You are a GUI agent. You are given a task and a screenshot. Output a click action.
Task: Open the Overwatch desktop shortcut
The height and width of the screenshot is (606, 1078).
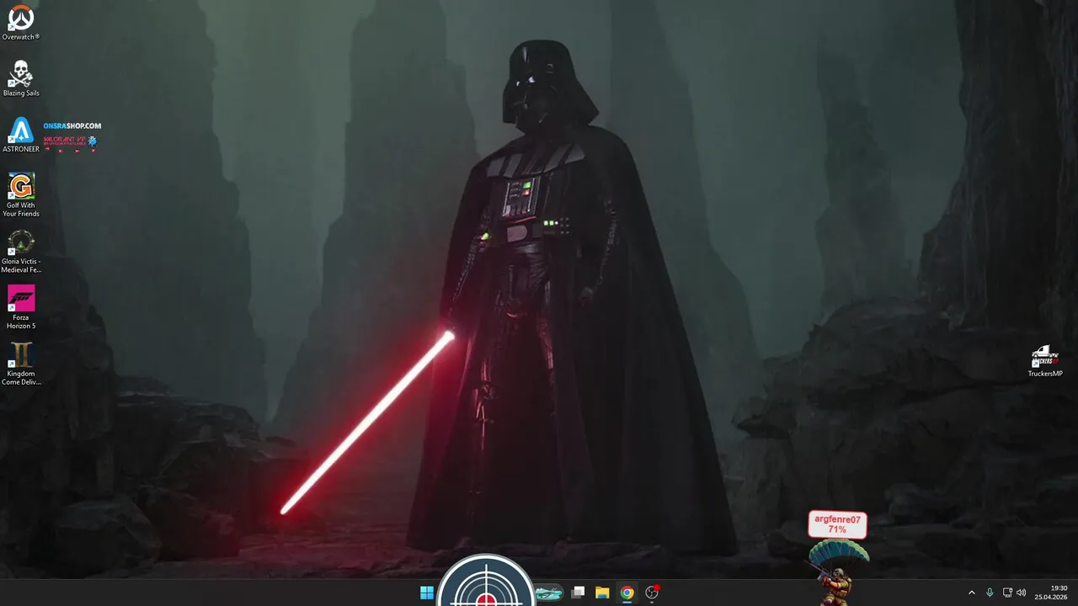(x=21, y=23)
